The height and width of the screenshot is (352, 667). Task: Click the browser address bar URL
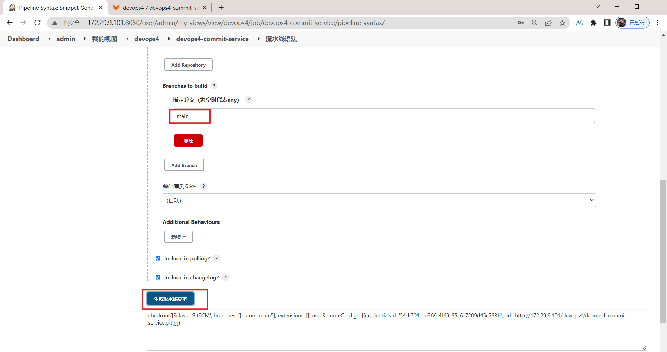(x=236, y=23)
